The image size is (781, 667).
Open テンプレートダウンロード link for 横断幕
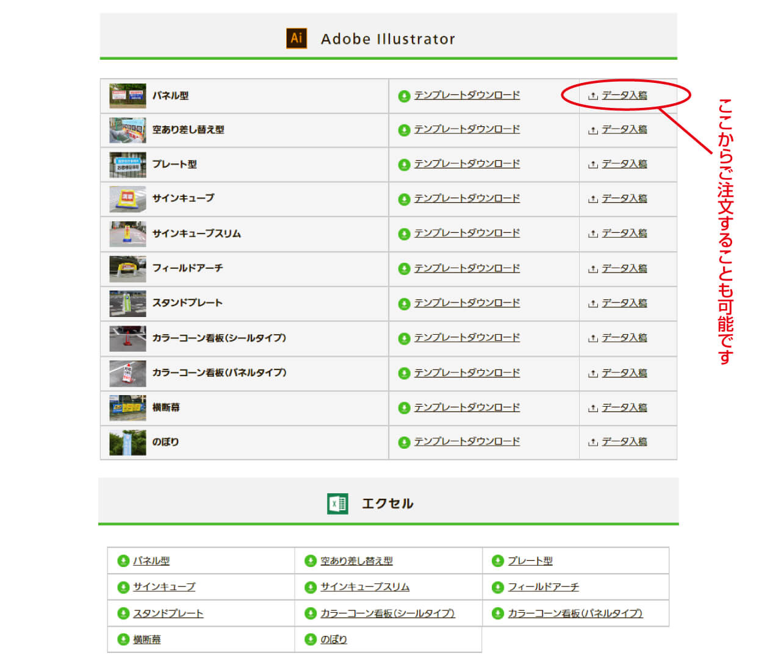click(467, 407)
